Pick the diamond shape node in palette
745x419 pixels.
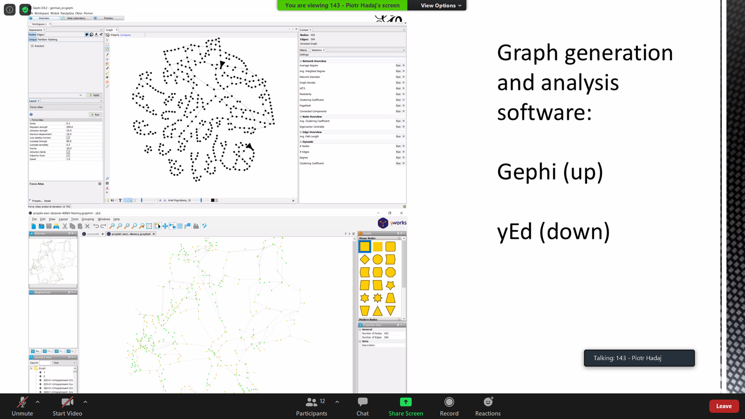click(x=365, y=259)
